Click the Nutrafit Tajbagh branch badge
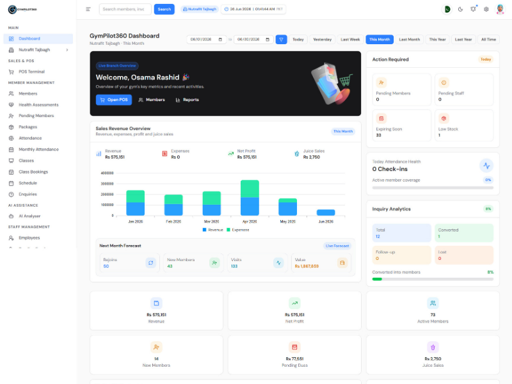512x384 pixels. (200, 9)
